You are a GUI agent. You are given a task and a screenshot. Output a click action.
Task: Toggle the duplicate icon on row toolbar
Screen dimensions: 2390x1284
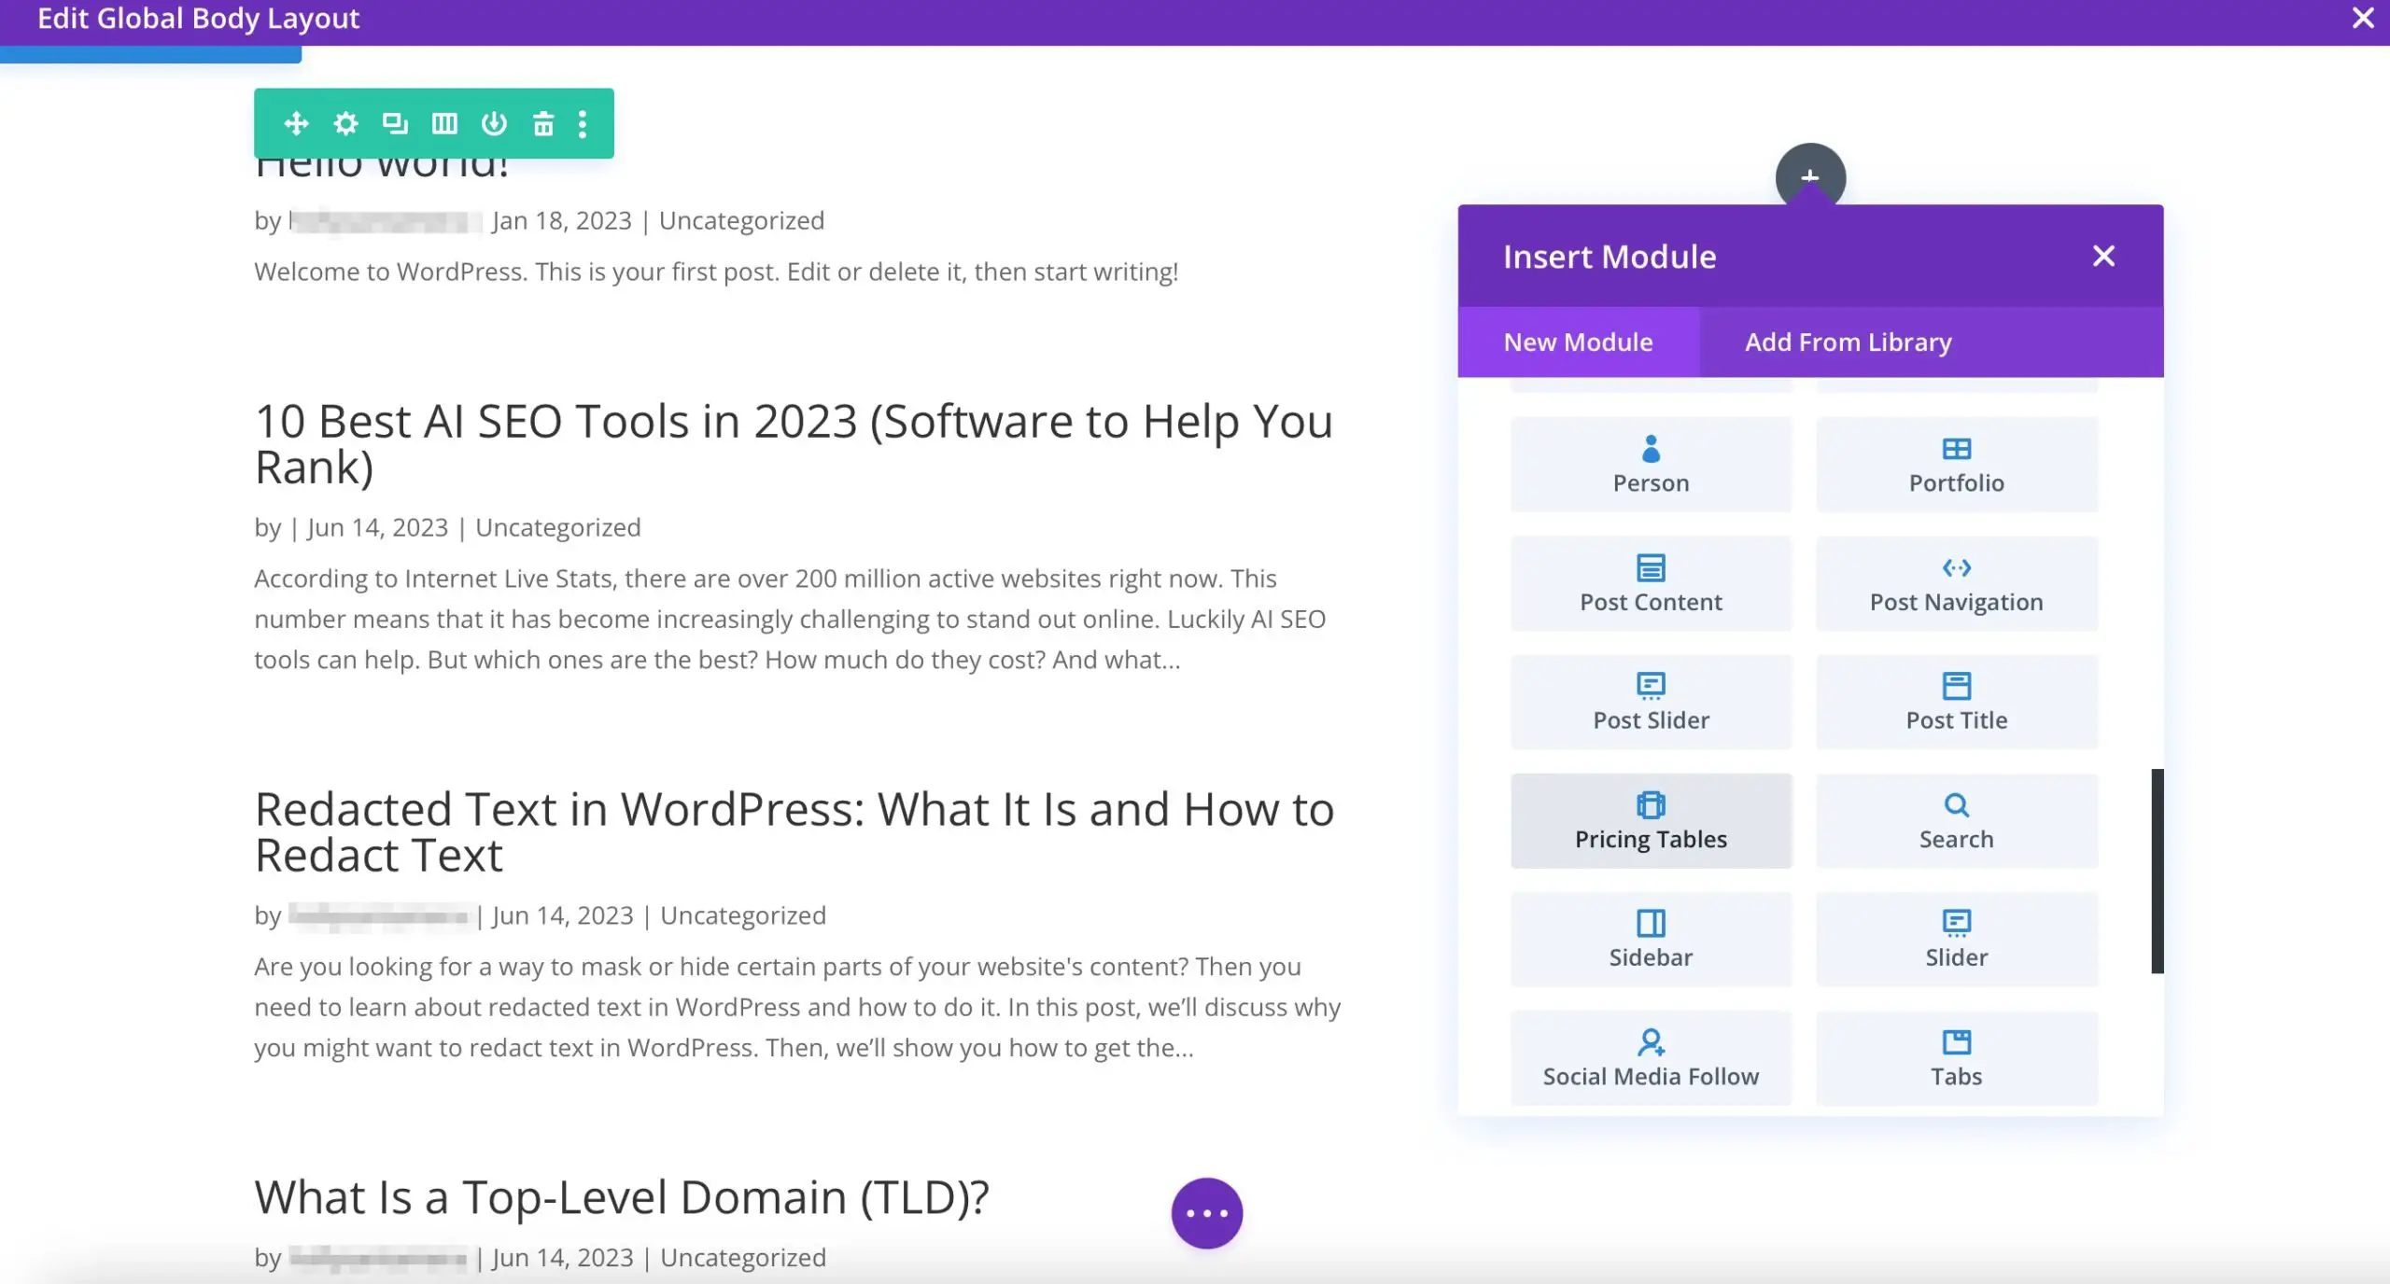point(394,123)
